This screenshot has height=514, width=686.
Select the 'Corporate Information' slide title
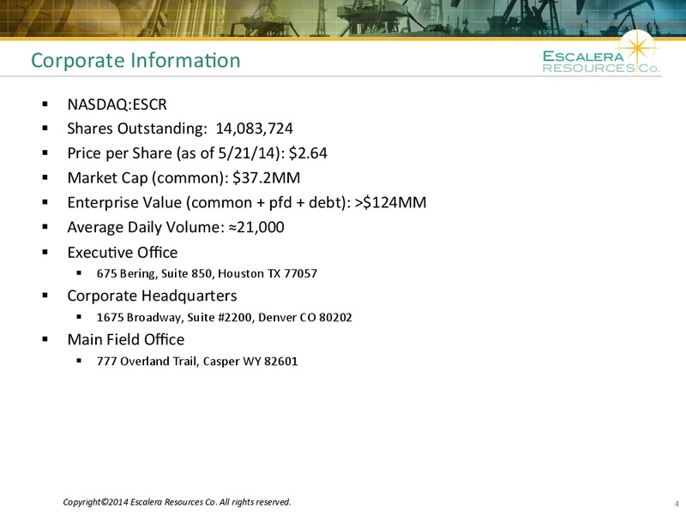pos(135,60)
